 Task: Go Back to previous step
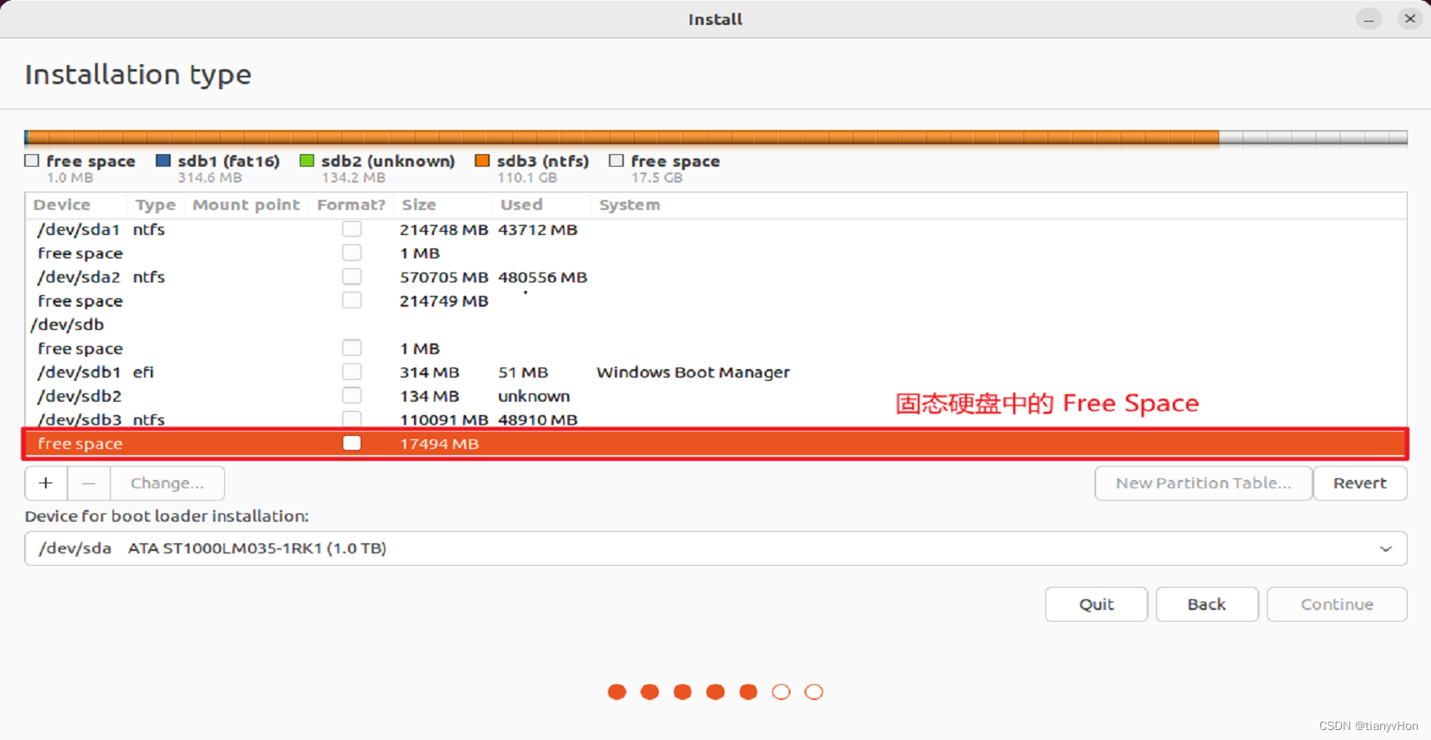1206,604
